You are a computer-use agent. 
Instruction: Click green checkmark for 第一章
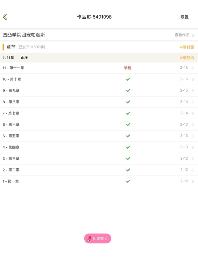click(128, 181)
